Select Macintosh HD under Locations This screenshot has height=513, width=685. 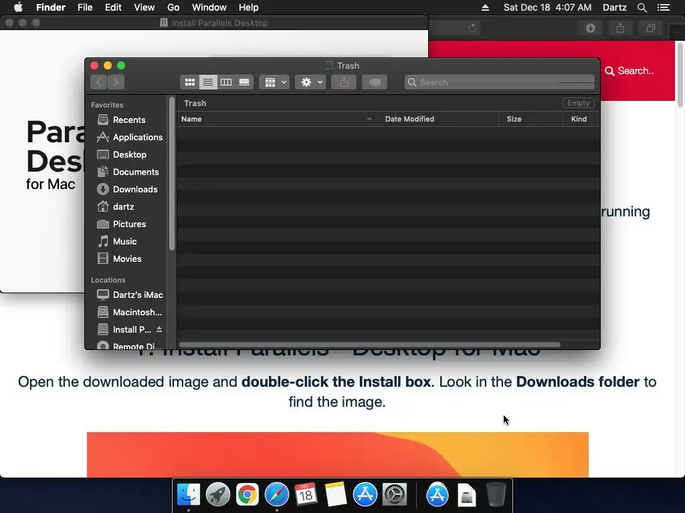pyautogui.click(x=129, y=313)
